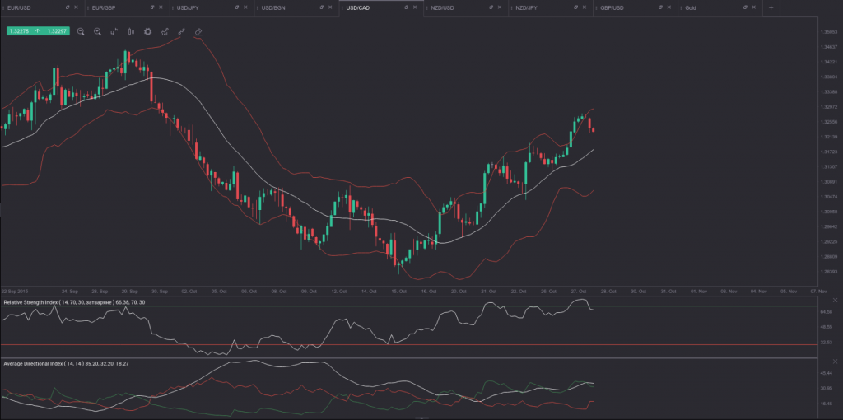Open the timeframe selector (4h)
Viewport: 843px width, 420px height.
114,31
